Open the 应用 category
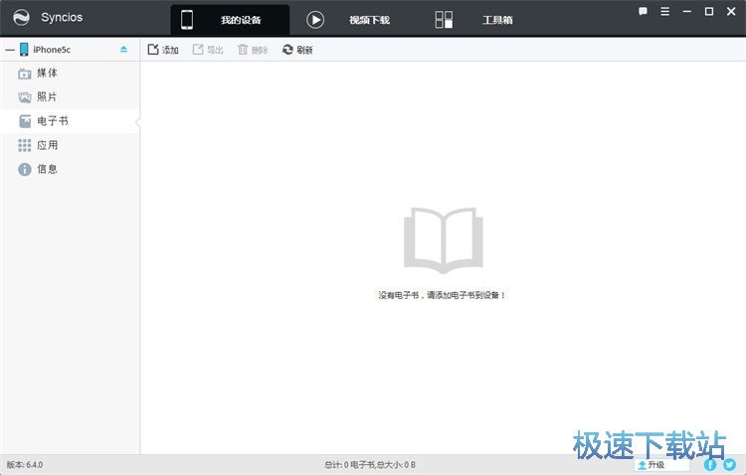This screenshot has height=475, width=746. [70, 145]
